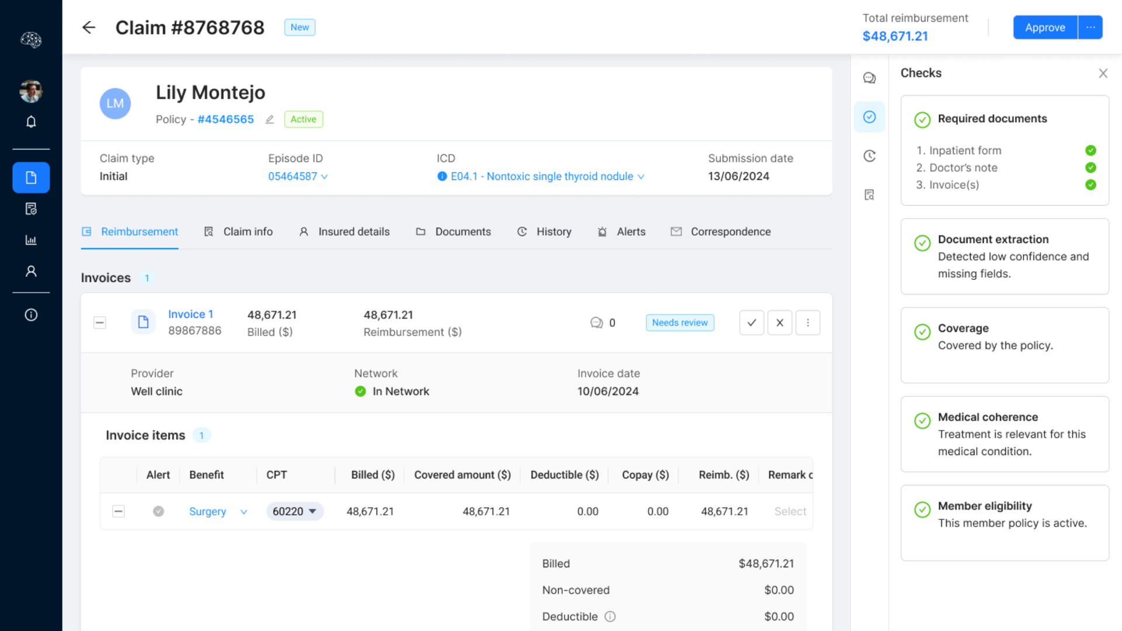This screenshot has height=631, width=1122.
Task: Click the Deductible info icon in summary
Action: pyautogui.click(x=610, y=616)
